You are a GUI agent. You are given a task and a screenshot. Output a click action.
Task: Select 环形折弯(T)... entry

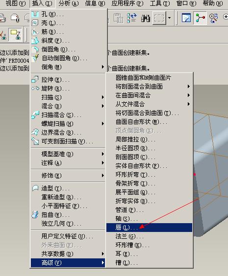(x=149, y=175)
